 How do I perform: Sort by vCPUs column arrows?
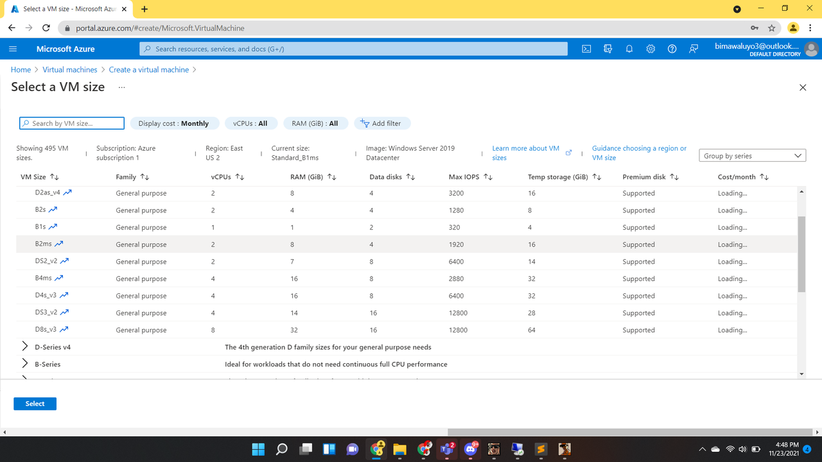(x=240, y=177)
